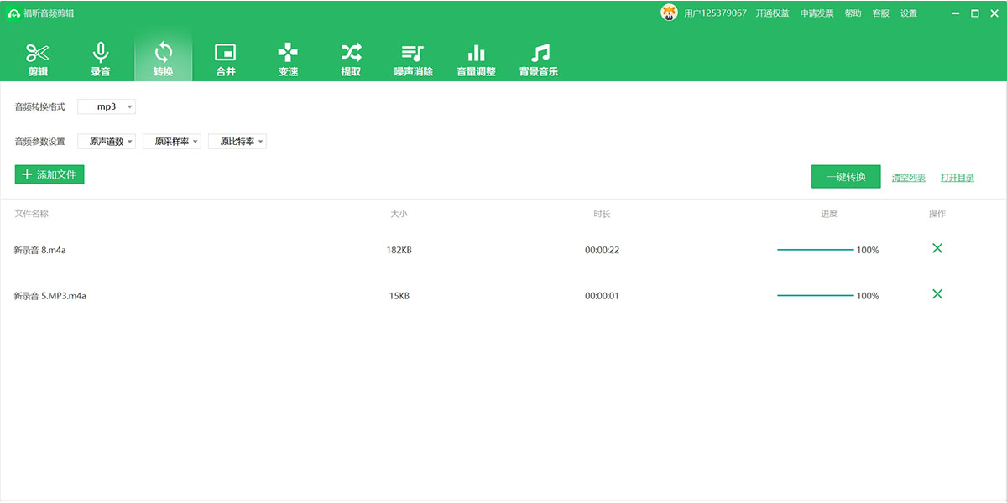The image size is (1007, 503).
Task: Expand the mp3 format dropdown
Action: coord(107,107)
